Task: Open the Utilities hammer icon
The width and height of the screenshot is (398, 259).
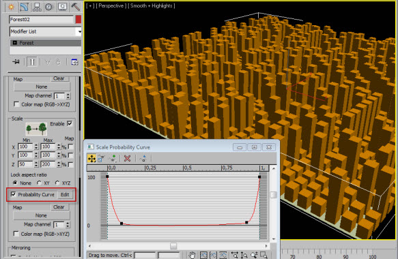Action: 75,7
